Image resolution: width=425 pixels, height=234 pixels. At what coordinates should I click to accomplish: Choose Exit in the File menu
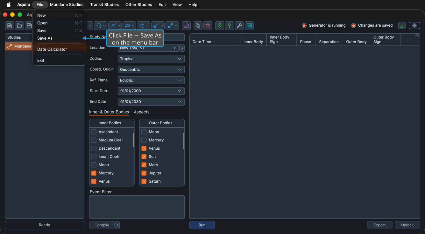click(60, 60)
